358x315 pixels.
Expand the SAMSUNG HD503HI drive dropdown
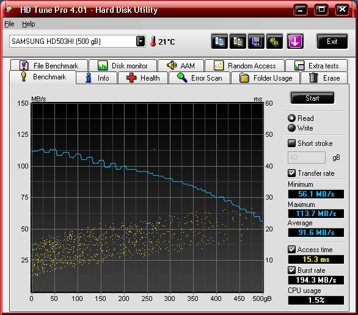click(x=141, y=42)
